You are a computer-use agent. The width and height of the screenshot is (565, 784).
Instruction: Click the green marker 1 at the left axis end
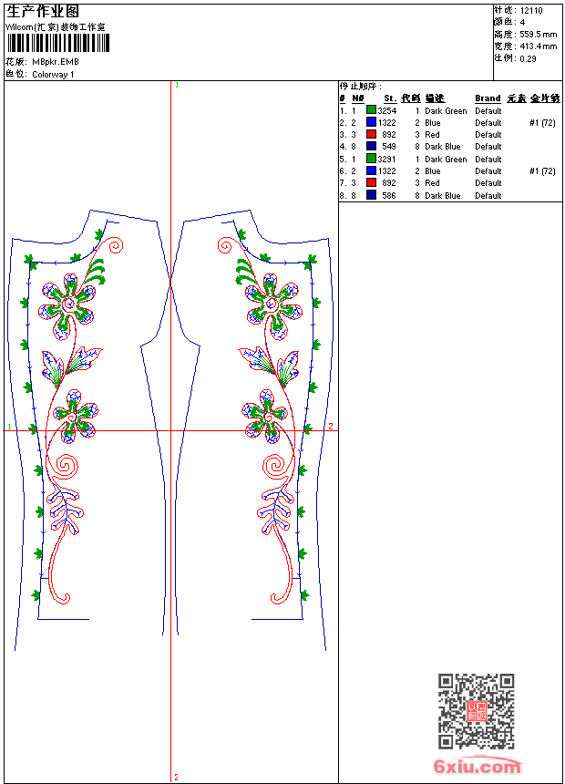click(9, 427)
